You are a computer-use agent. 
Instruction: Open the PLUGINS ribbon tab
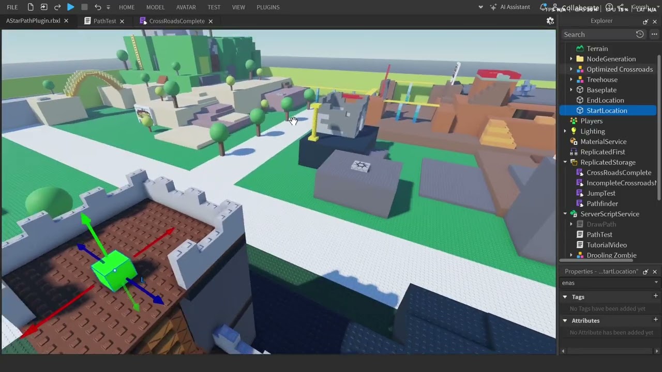(x=268, y=7)
